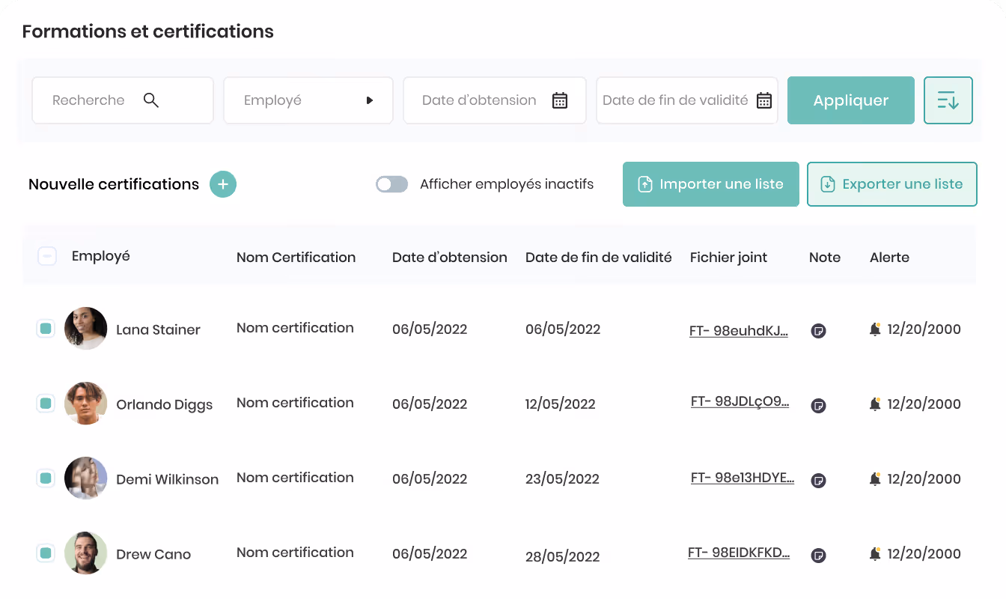Select the name Drew Cano
Image resolution: width=1006 pixels, height=599 pixels.
[x=153, y=555]
